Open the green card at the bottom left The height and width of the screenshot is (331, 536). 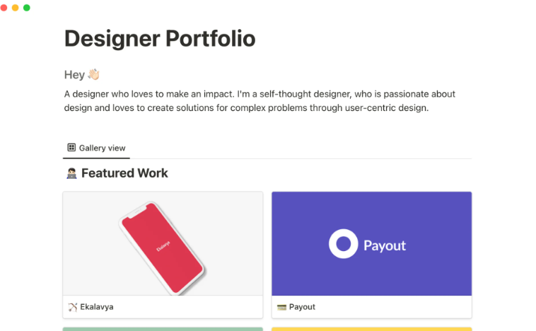tap(163, 328)
